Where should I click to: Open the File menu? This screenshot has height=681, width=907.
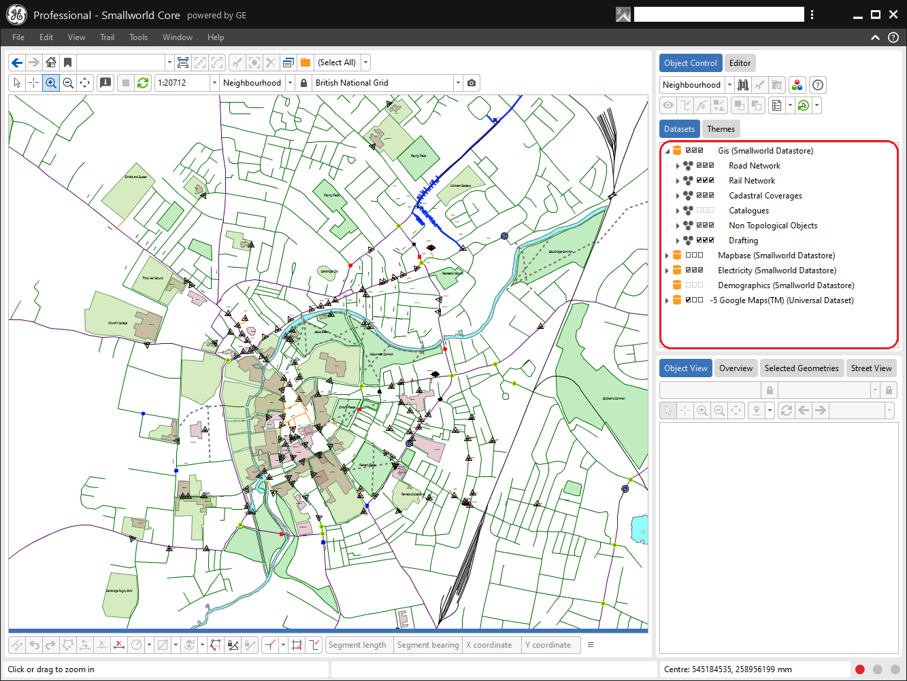pyautogui.click(x=18, y=37)
